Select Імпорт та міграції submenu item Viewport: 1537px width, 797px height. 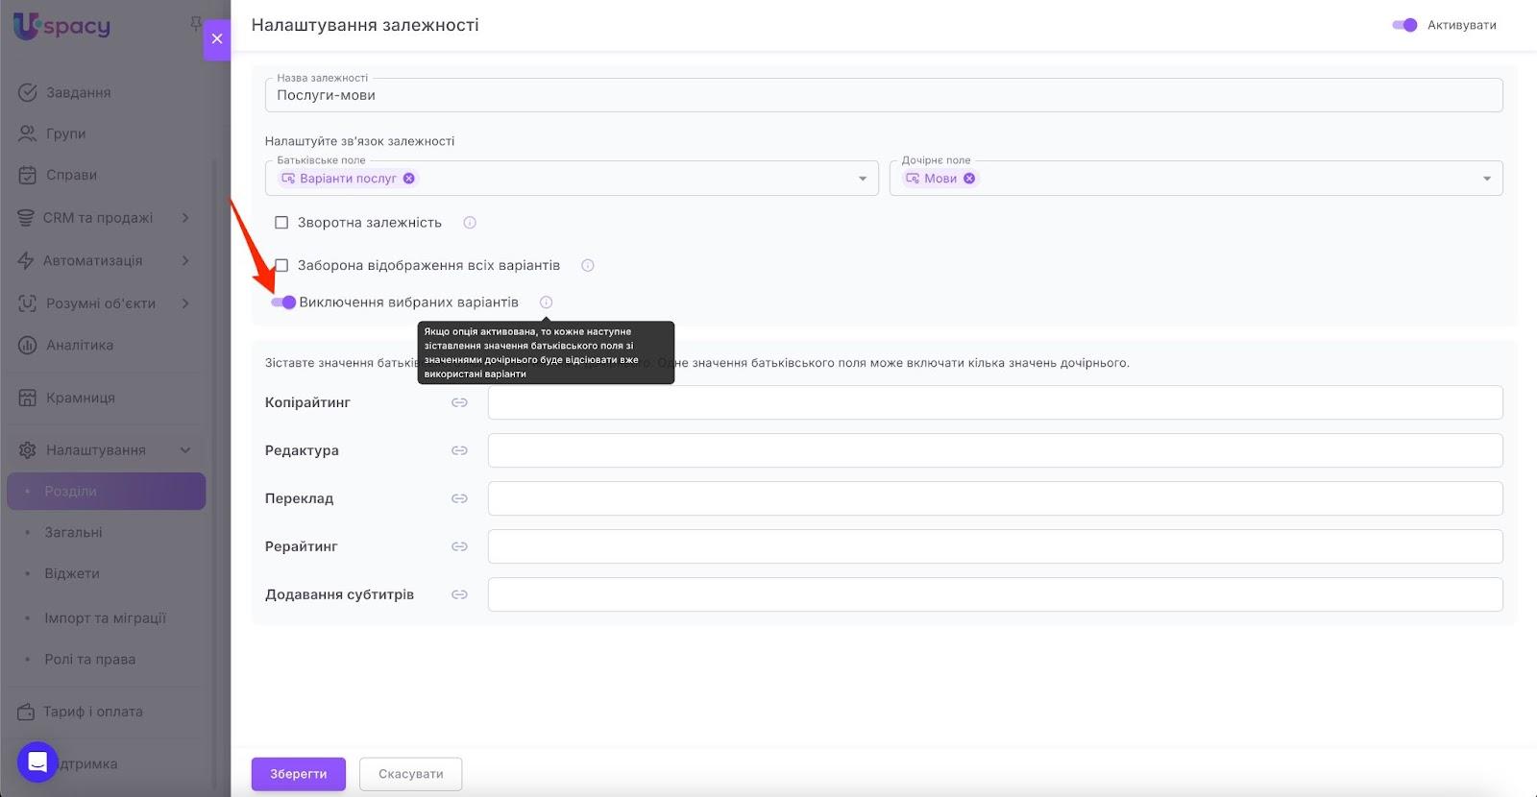106,617
